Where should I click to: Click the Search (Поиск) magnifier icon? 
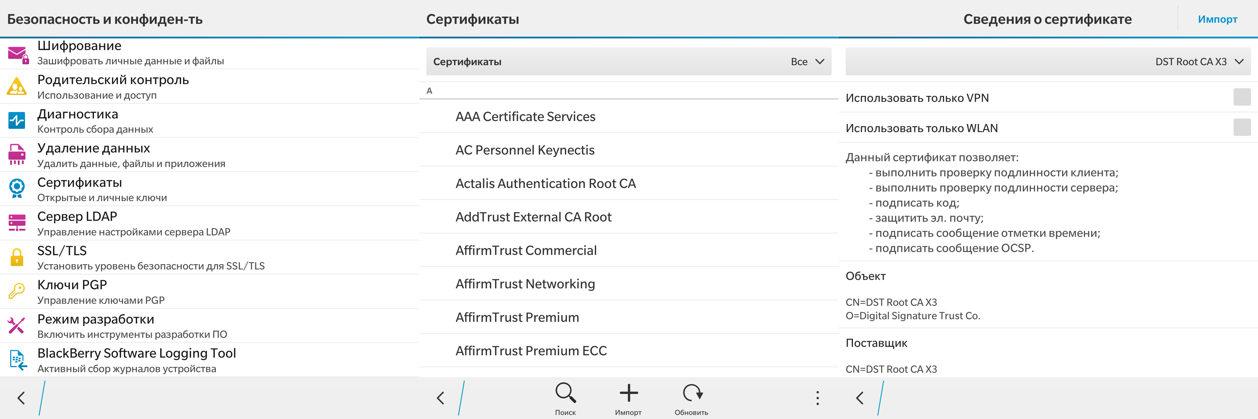(566, 393)
